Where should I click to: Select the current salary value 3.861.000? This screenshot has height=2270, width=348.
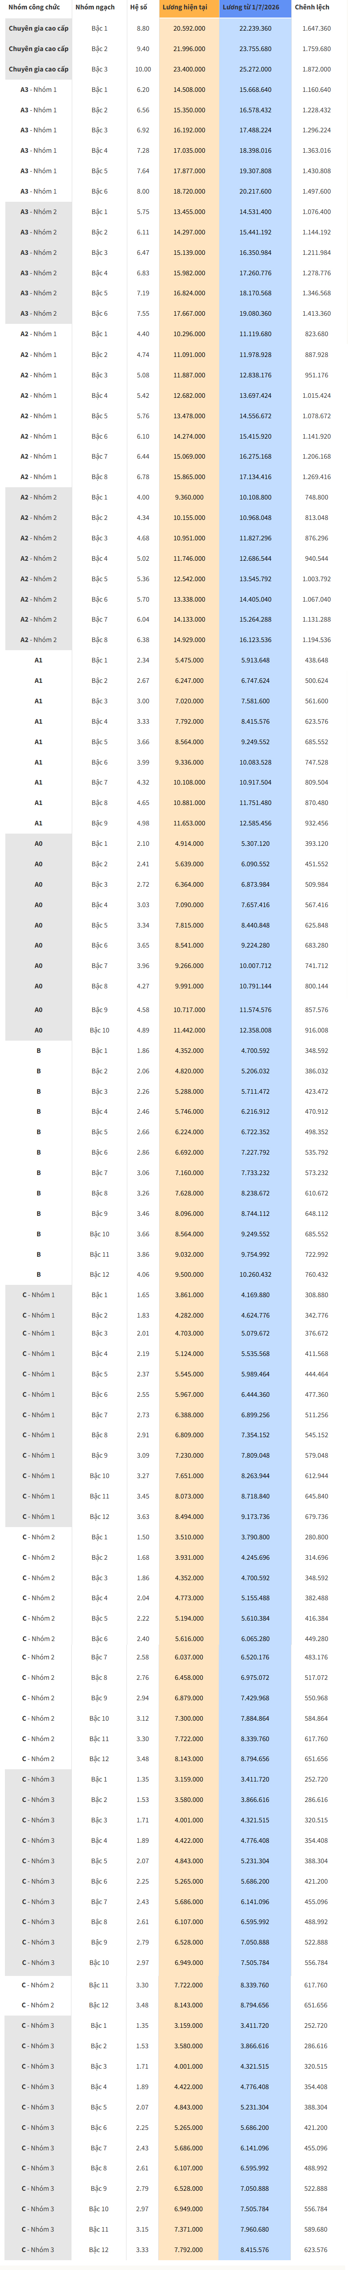point(189,1295)
